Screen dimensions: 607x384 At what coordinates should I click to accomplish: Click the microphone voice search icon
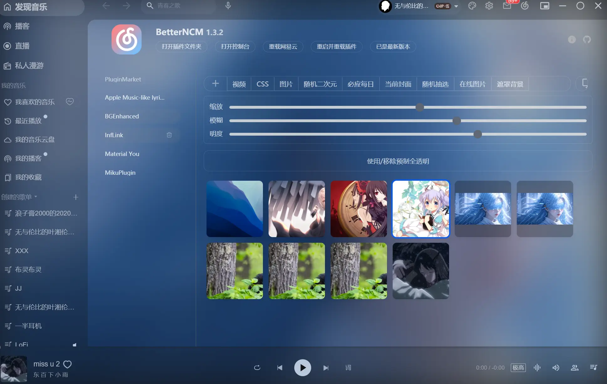pos(228,6)
